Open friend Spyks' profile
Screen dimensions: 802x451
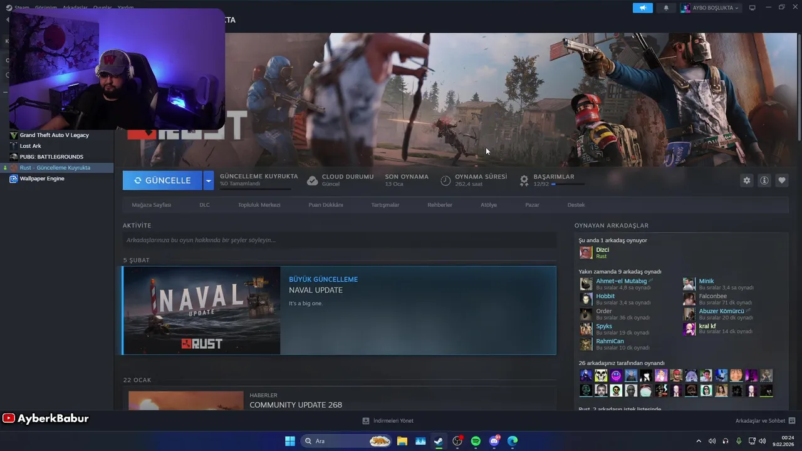[x=604, y=326]
